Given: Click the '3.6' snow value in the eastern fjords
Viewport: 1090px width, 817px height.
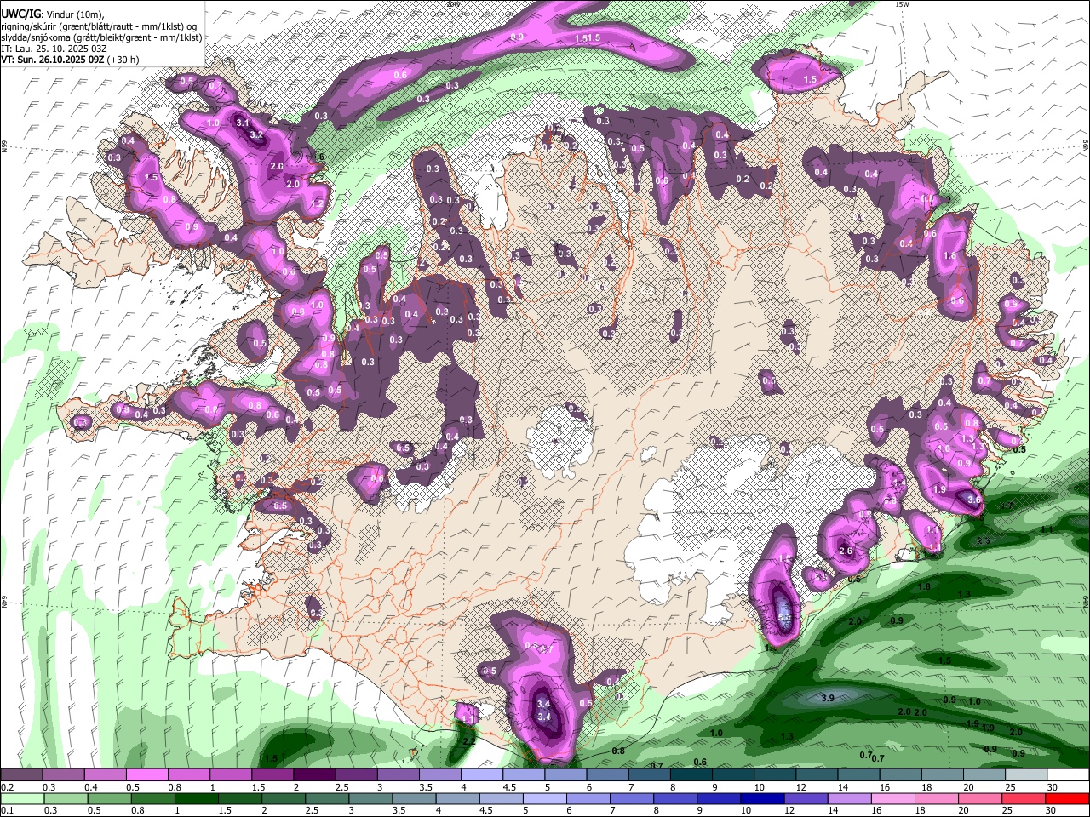Looking at the screenshot, I should 976,500.
